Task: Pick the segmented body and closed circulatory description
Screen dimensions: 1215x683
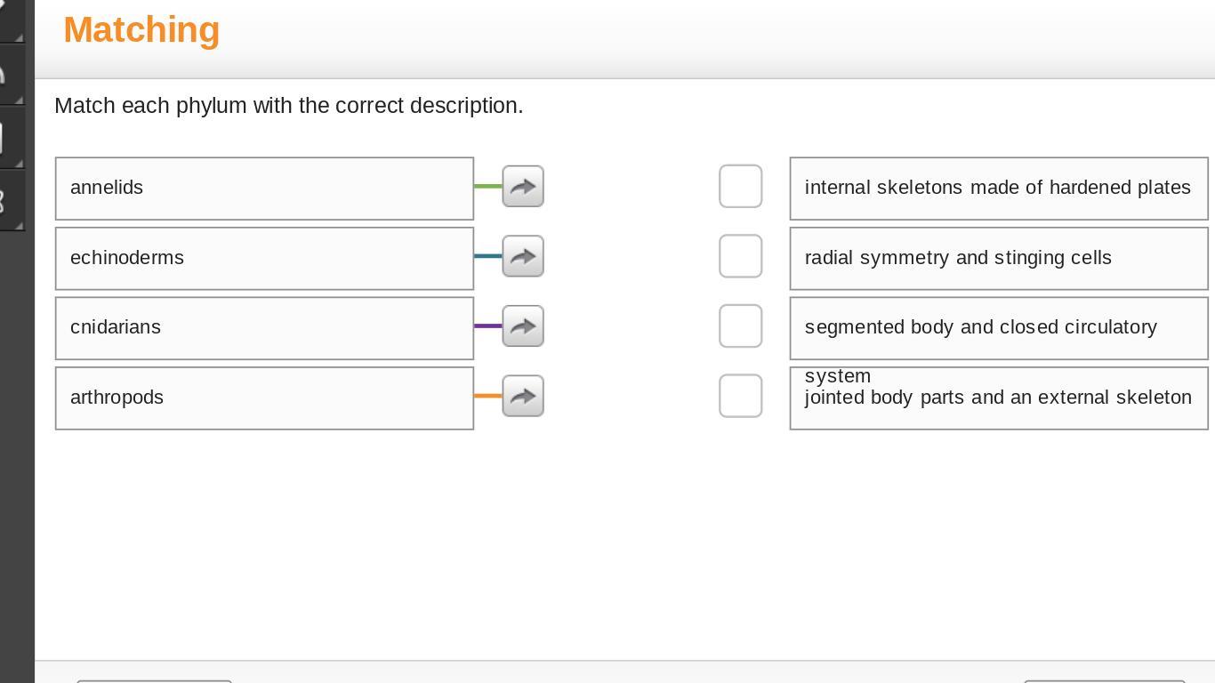Action: click(x=998, y=328)
